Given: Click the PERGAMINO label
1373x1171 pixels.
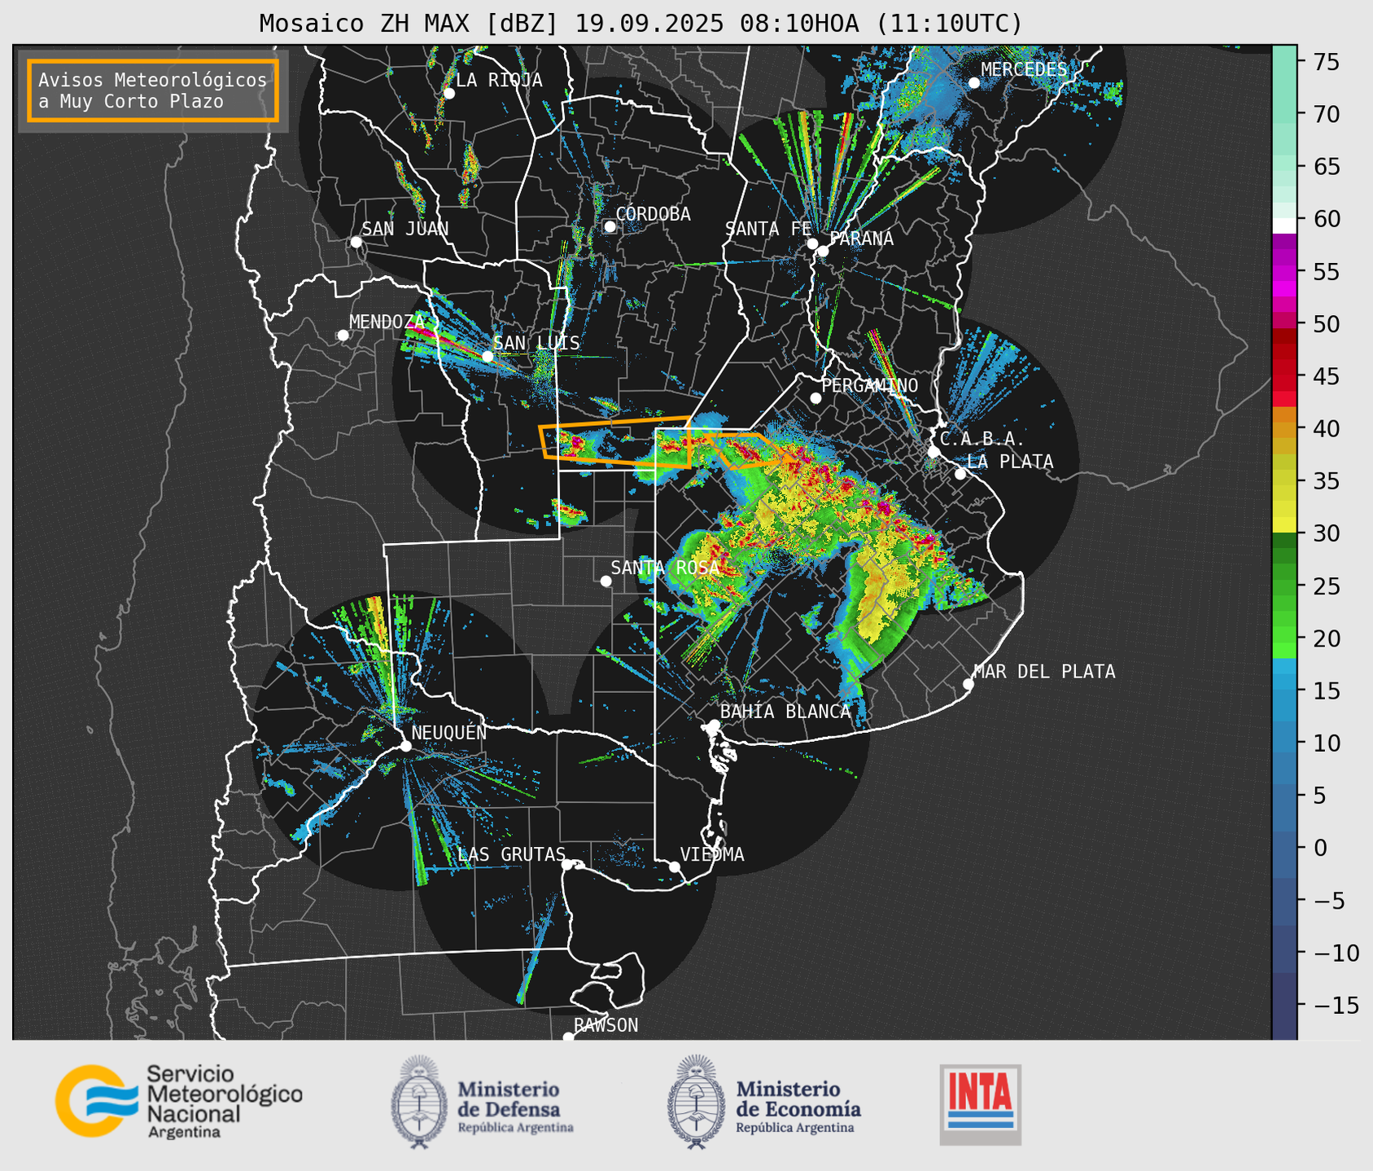Looking at the screenshot, I should coord(870,385).
